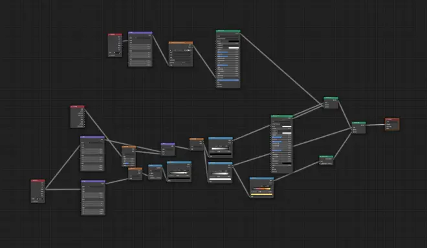Click black Base Color swatch in upper Principled BSDF

click(234, 41)
